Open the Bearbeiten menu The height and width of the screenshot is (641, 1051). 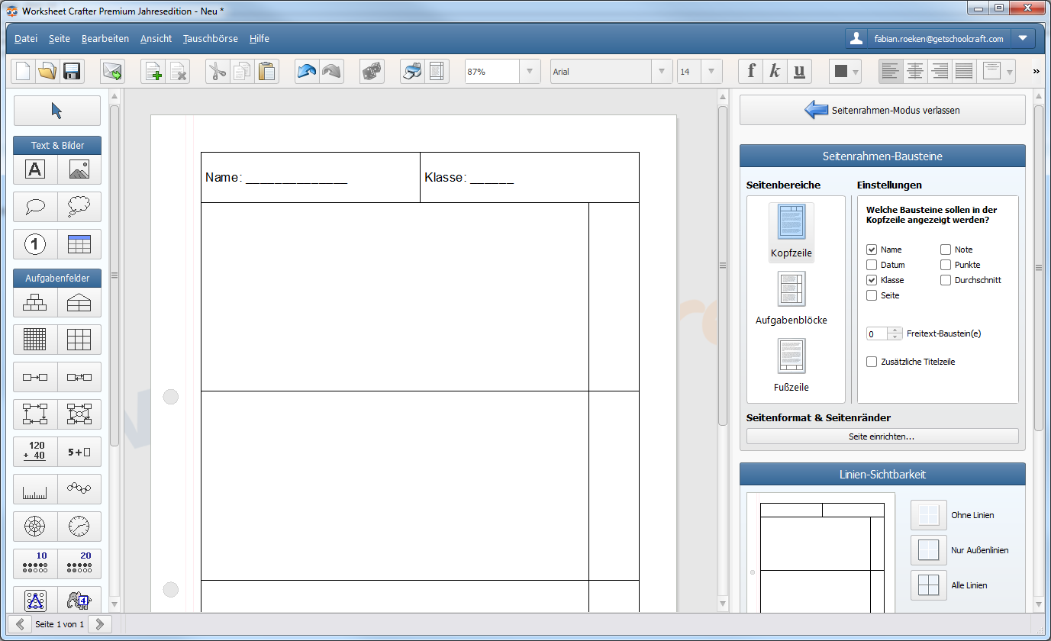coord(105,38)
